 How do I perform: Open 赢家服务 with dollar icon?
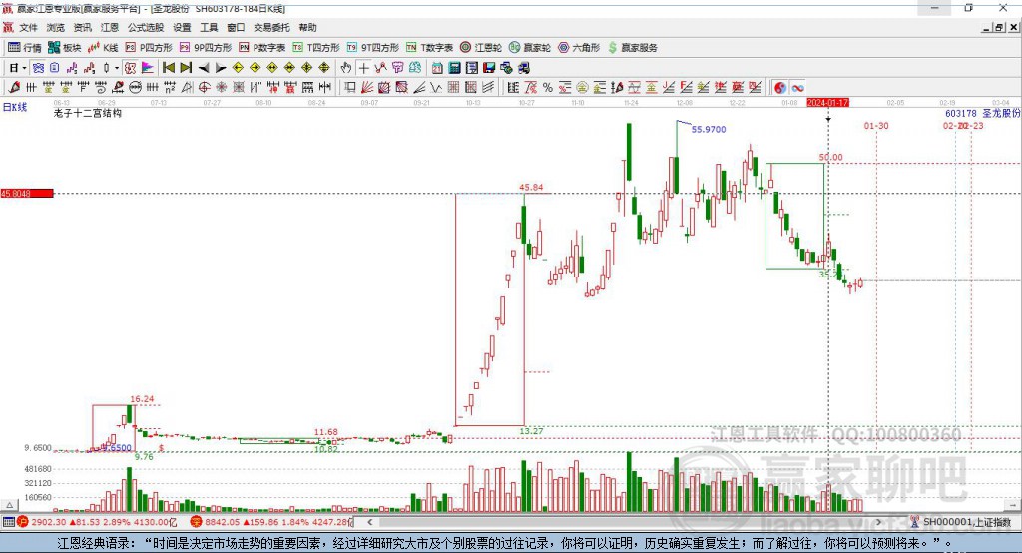coord(633,48)
